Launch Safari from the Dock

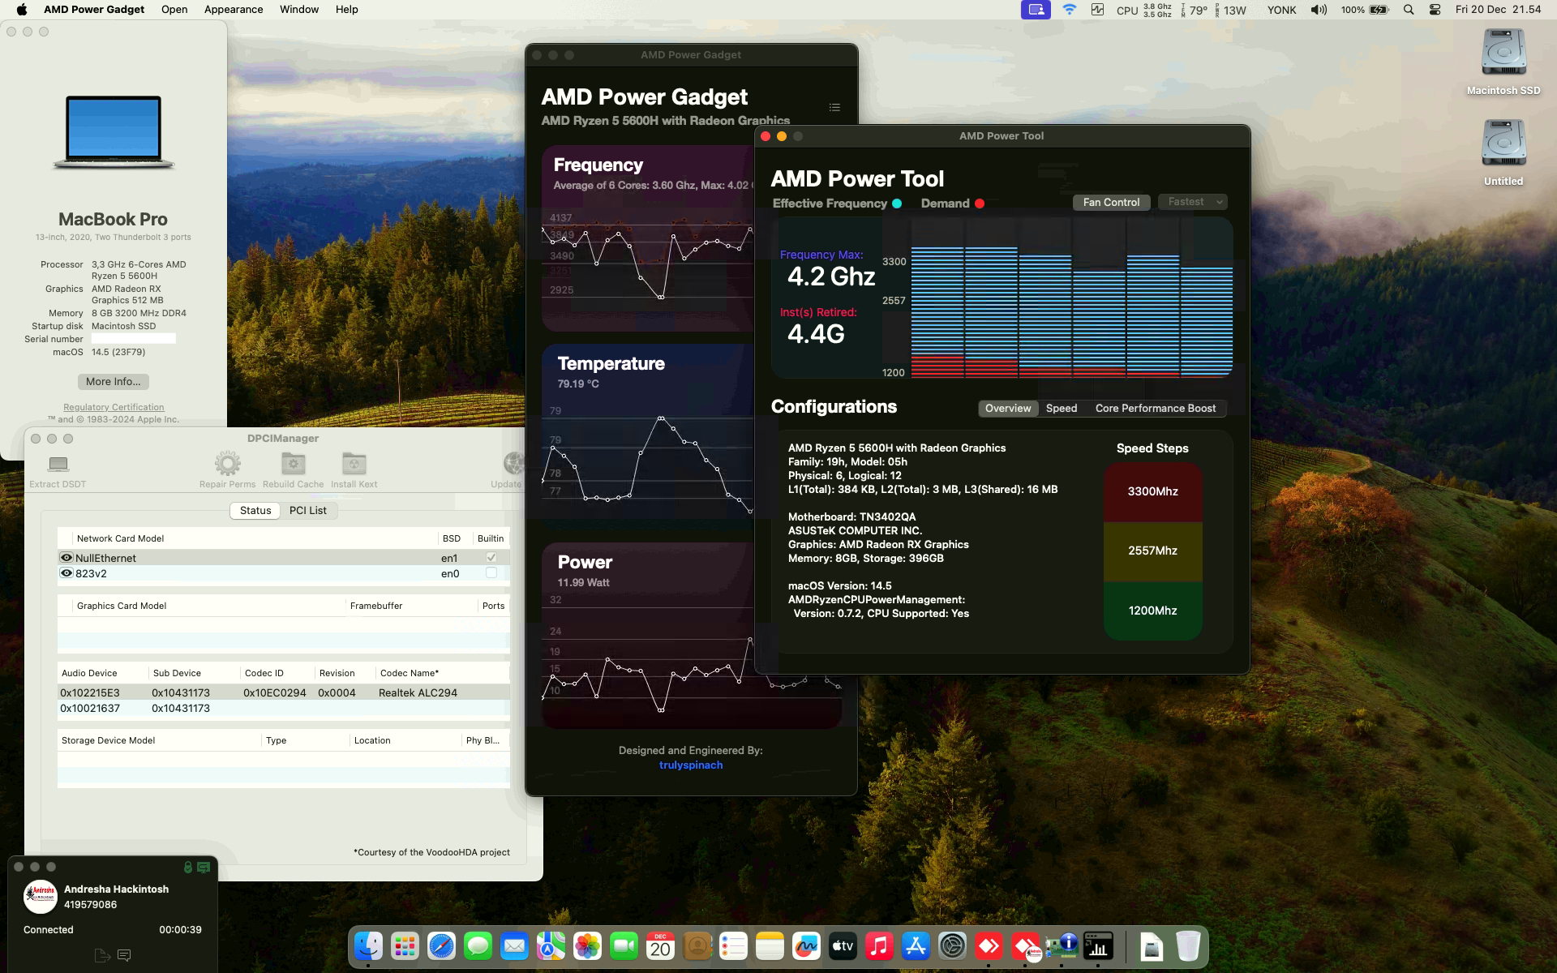tap(441, 945)
